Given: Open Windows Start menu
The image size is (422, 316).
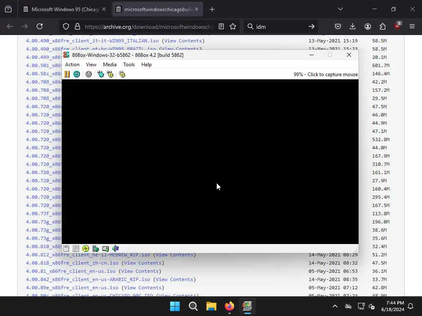Looking at the screenshot, I should 175,306.
